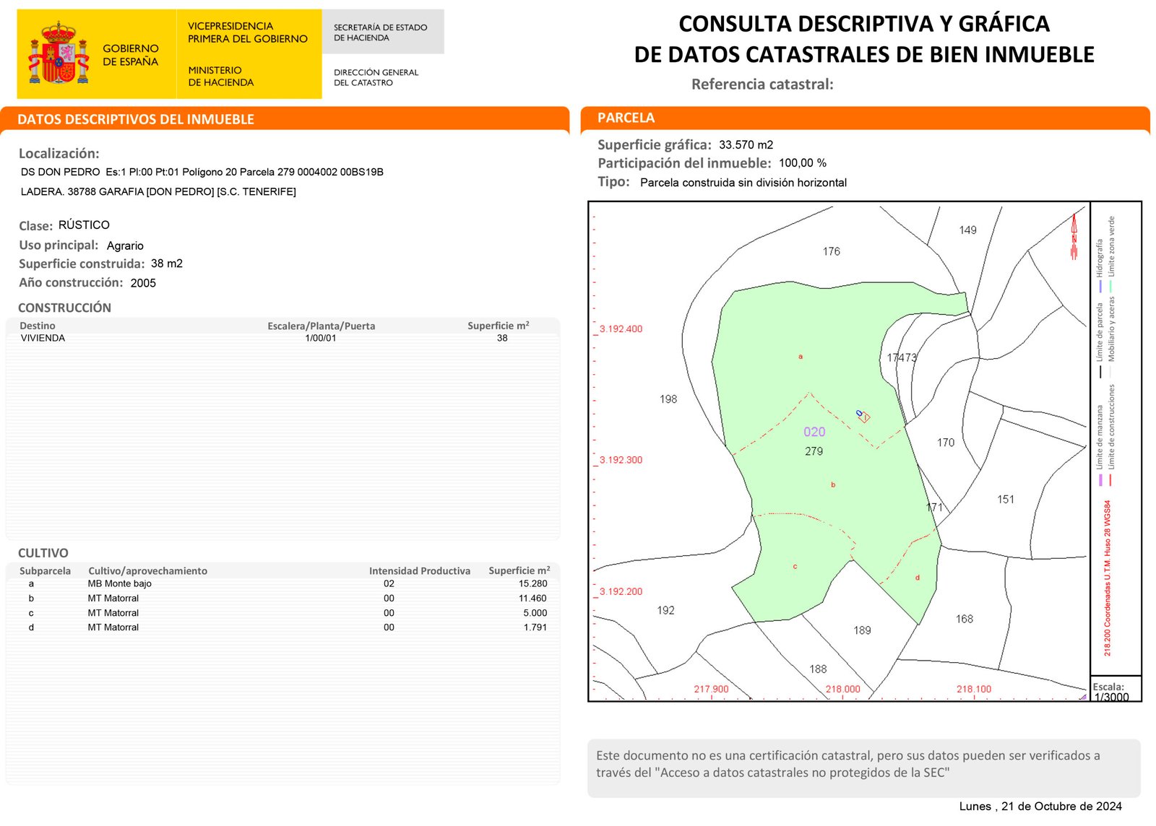Click the date 'Lunes, 21 de Octubre de 2024'
The image size is (1156, 826).
1040,807
